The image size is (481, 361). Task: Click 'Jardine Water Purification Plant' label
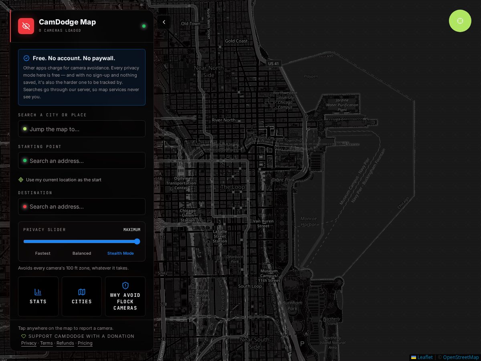342,105
